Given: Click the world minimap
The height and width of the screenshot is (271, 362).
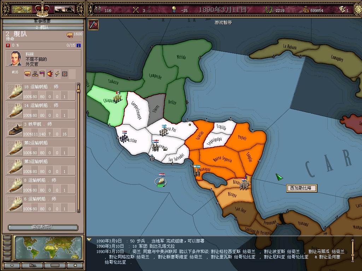Looking at the screenshot, I should (48, 248).
